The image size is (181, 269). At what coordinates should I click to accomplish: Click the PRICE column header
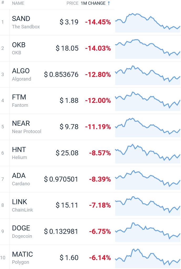click(x=73, y=3)
